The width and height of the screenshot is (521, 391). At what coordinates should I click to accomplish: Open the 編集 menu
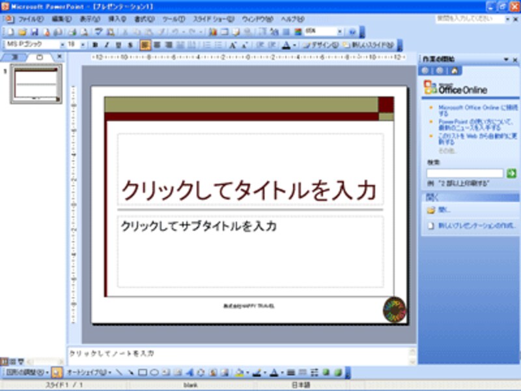click(61, 20)
